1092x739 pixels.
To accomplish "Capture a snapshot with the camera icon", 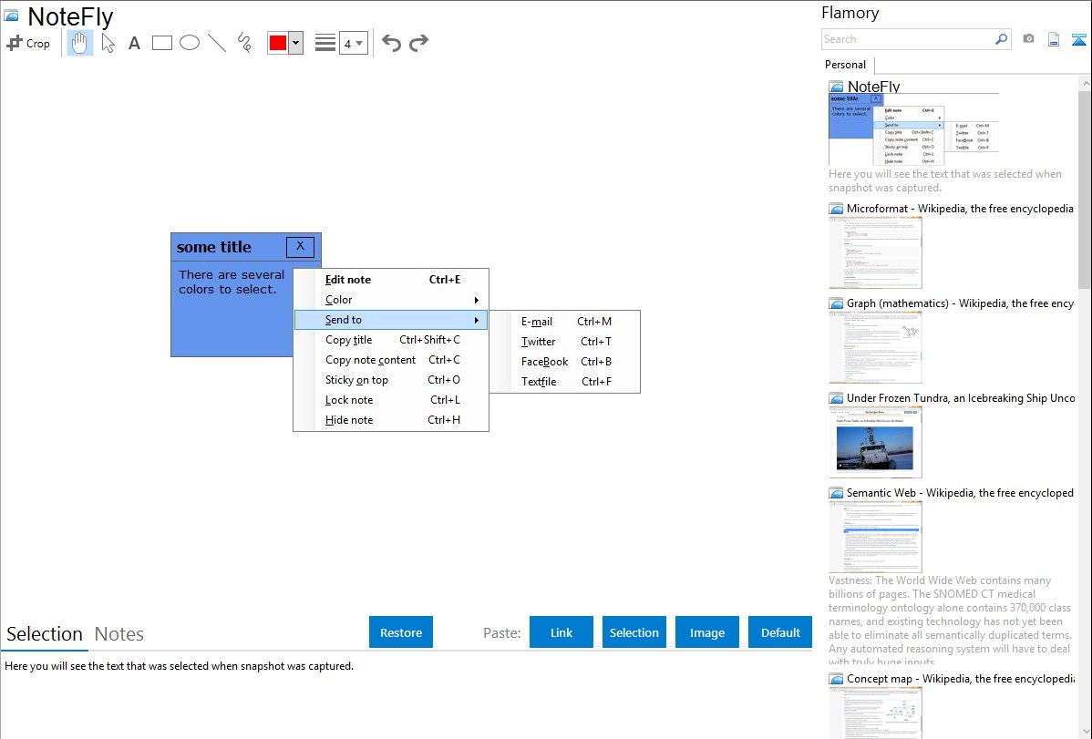I will click(x=1028, y=39).
